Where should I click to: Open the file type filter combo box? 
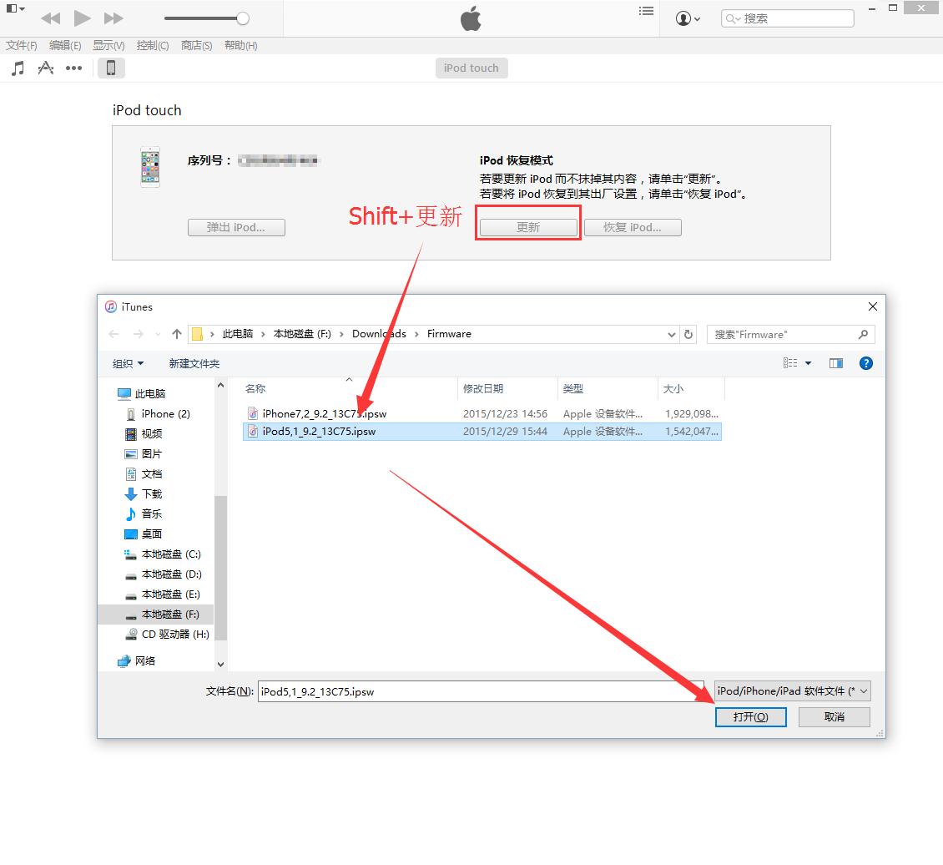[x=793, y=691]
